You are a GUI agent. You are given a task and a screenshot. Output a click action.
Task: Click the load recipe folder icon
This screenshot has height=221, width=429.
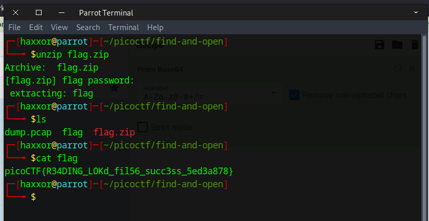click(397, 45)
